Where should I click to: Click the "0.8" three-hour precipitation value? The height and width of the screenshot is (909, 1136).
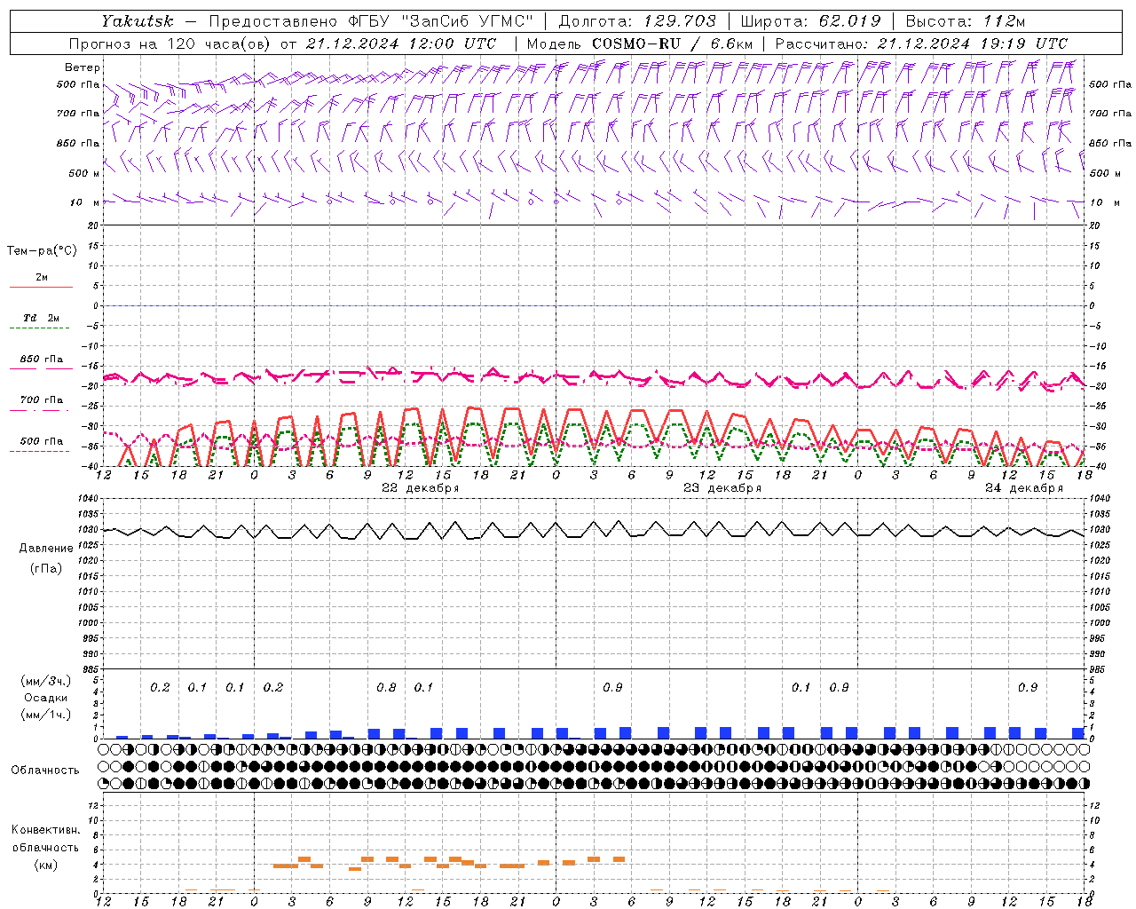(x=386, y=688)
